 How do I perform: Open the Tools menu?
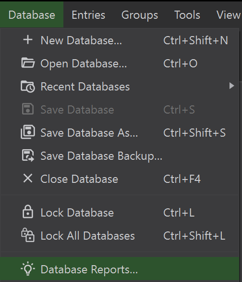point(187,15)
